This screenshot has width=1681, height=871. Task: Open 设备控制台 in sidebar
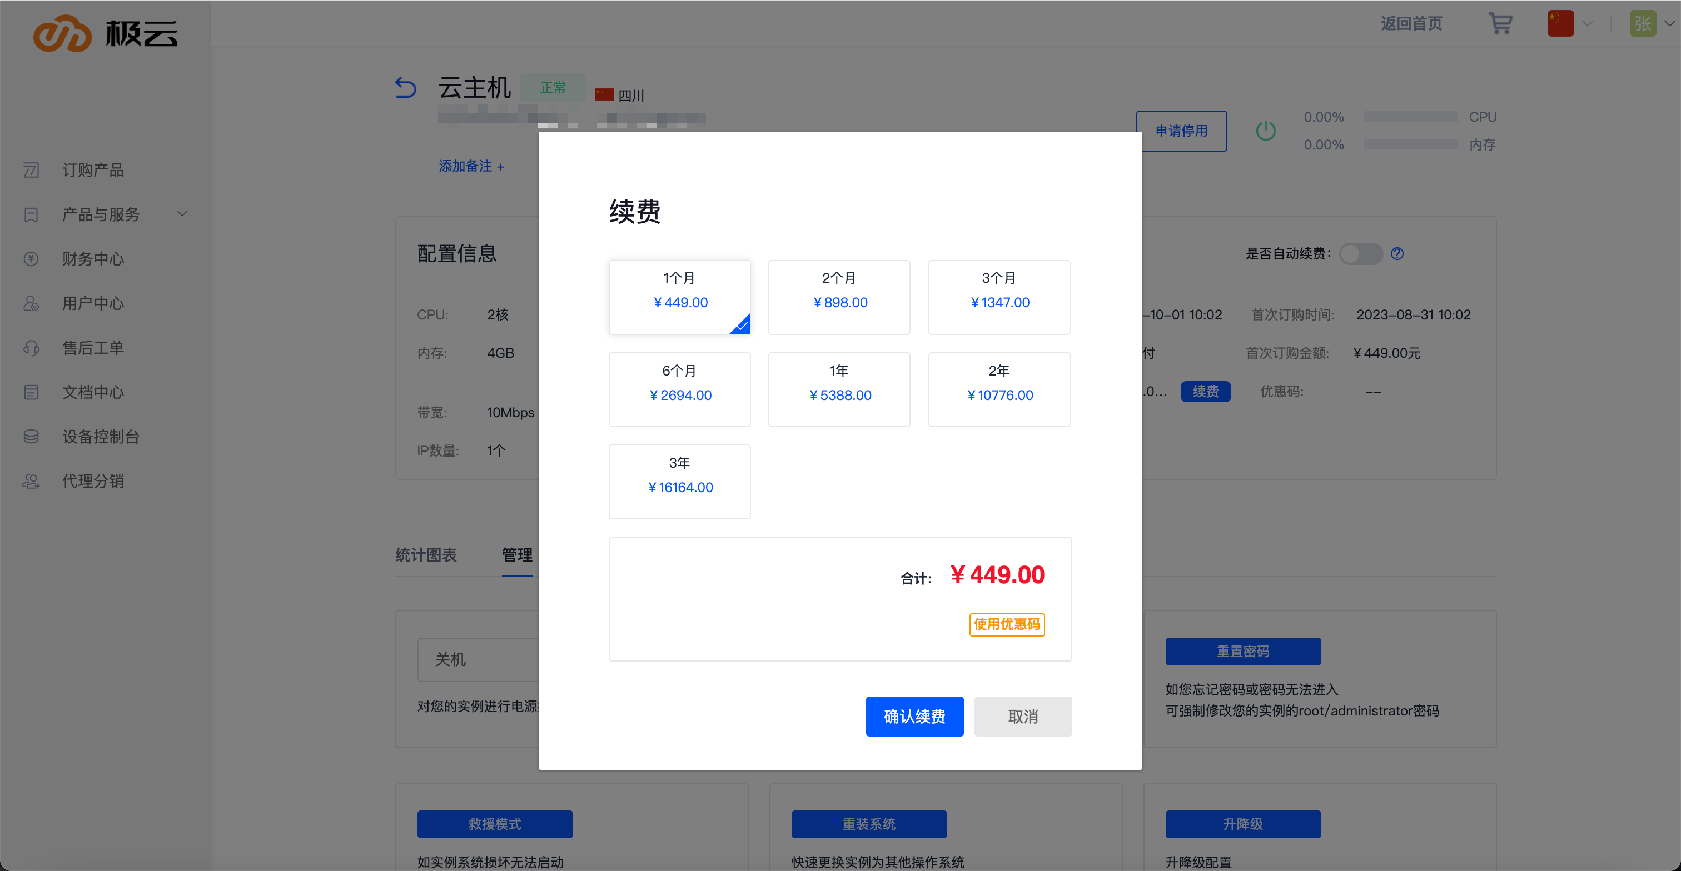(x=101, y=437)
